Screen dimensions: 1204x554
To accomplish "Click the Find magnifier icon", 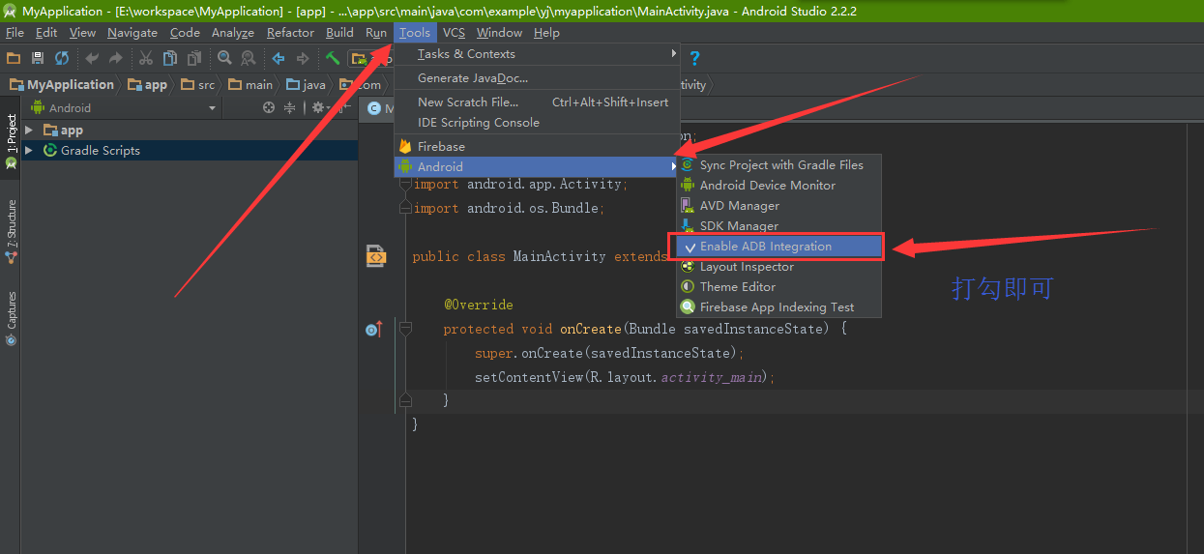I will coord(224,58).
